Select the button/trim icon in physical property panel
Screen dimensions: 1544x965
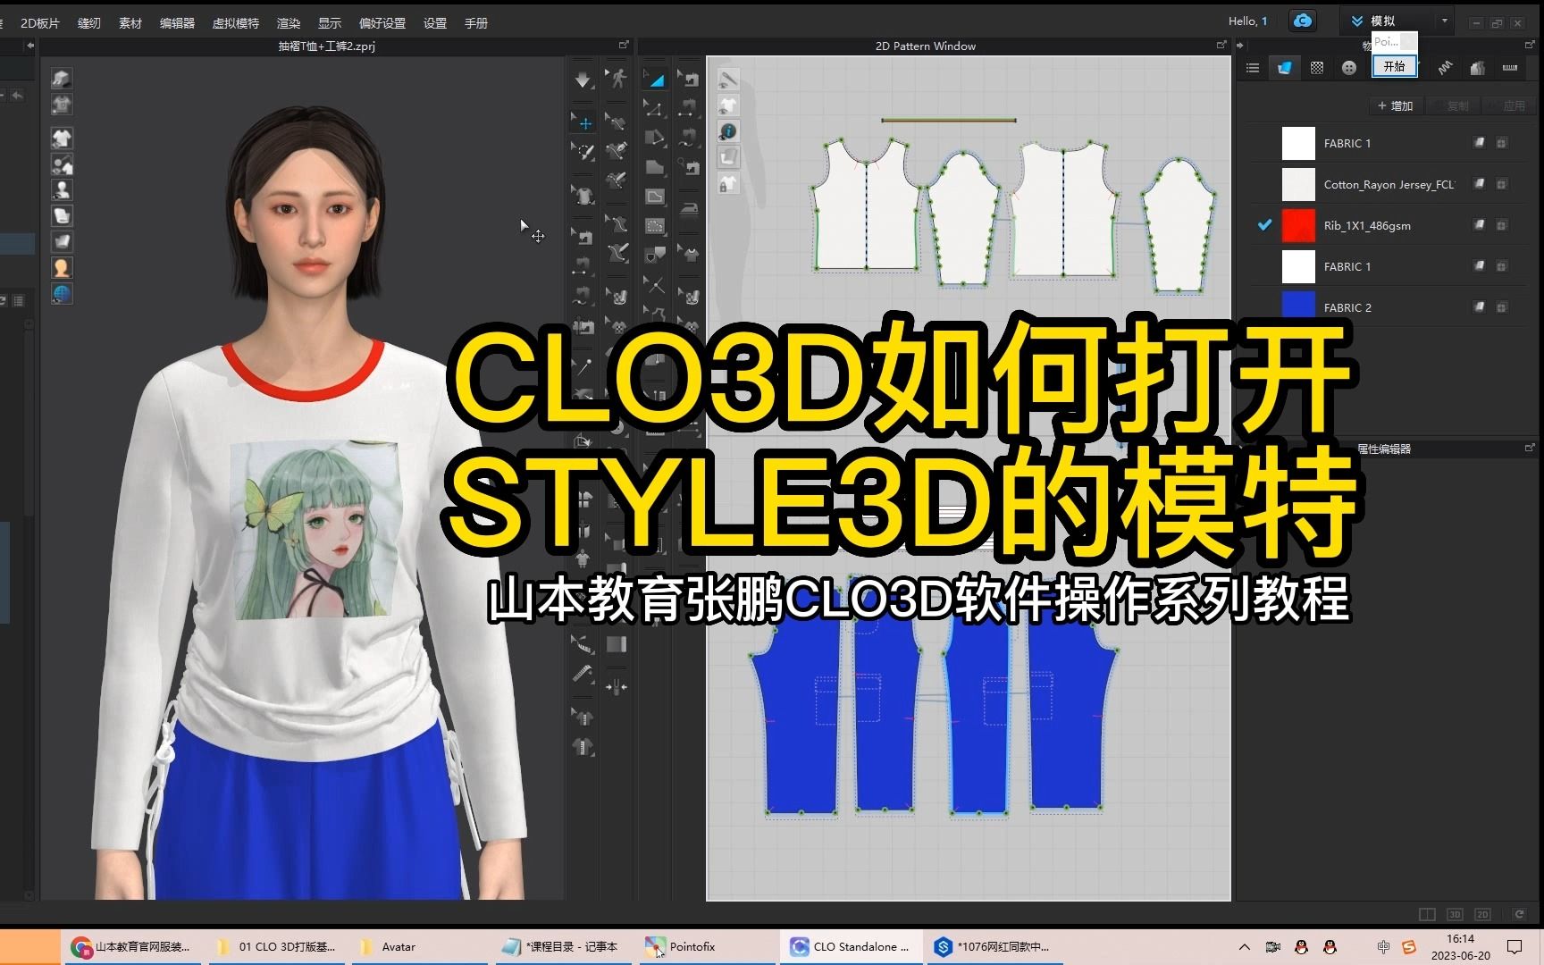coord(1347,67)
